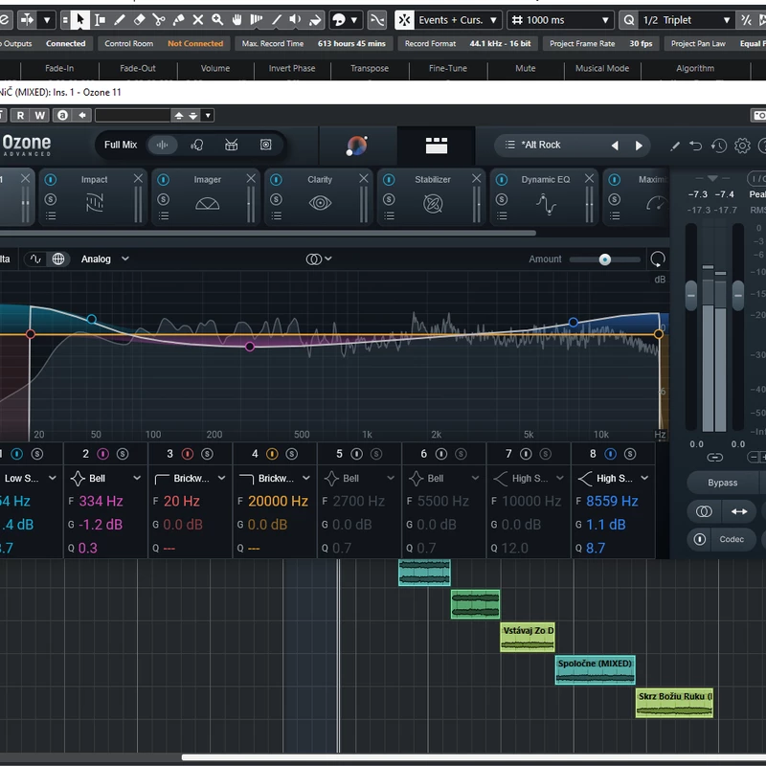The height and width of the screenshot is (766, 766).
Task: Select the Spoločne (MIXED) audio clip
Action: pyautogui.click(x=595, y=669)
